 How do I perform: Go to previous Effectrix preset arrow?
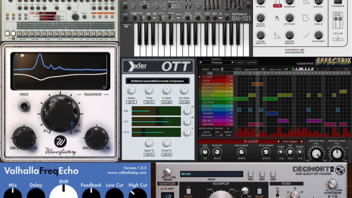pyautogui.click(x=201, y=62)
